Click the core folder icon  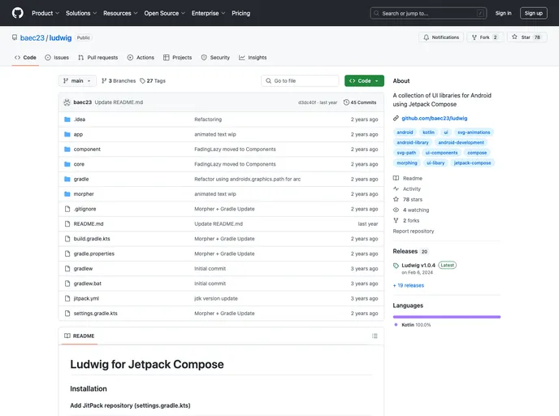click(67, 164)
